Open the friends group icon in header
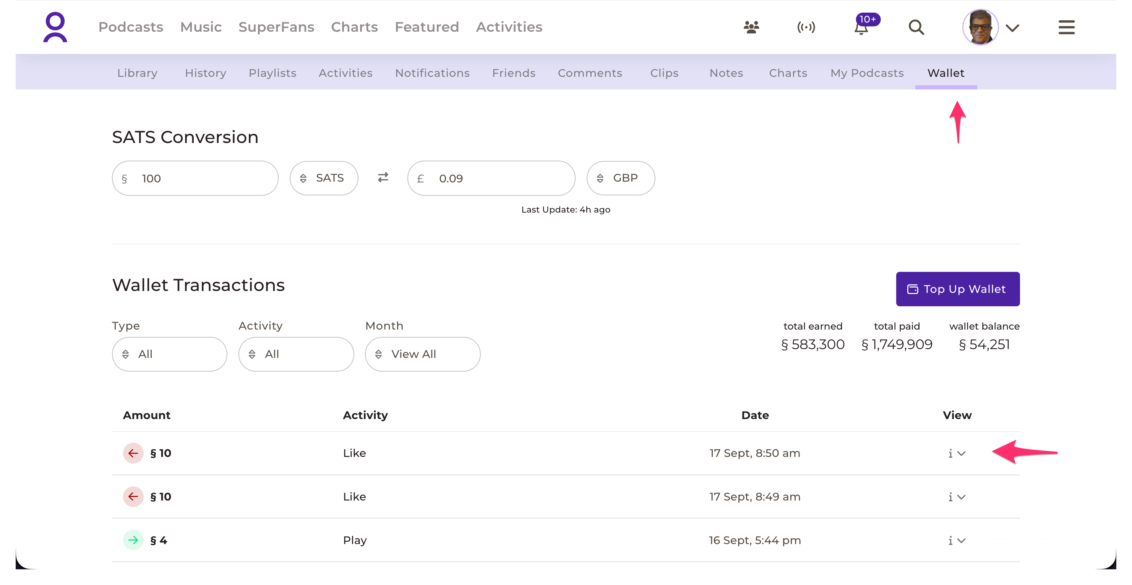The width and height of the screenshot is (1132, 585). coord(751,27)
